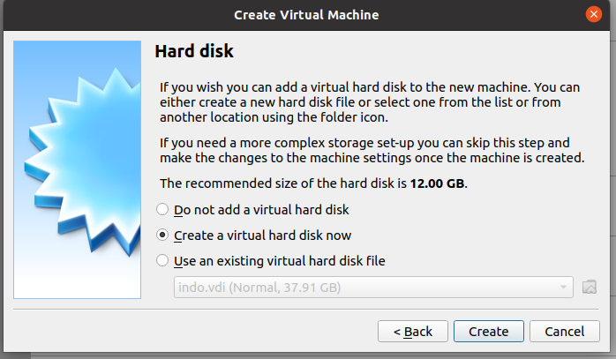Image resolution: width=616 pixels, height=359 pixels.
Task: Select the Do not add a virtual hard disk radio button
Action: (x=162, y=209)
